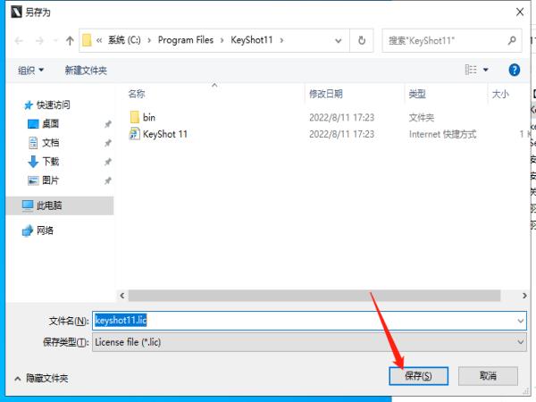
Task: Click Internet 快捷方式 type cell
Action: click(442, 134)
